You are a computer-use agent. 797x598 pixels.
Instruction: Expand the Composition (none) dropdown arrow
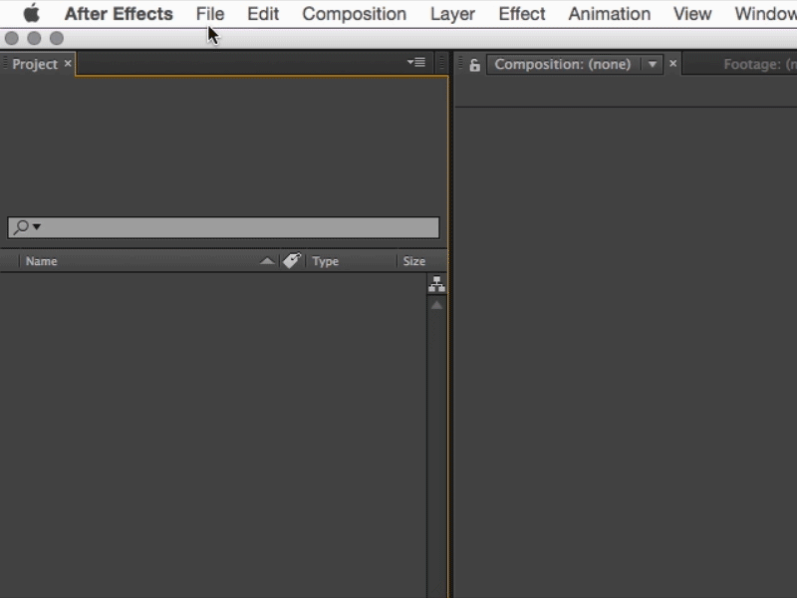click(653, 65)
